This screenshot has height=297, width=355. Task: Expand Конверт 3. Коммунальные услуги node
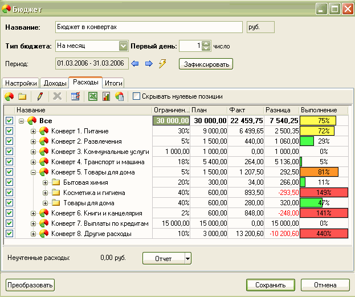click(33, 152)
